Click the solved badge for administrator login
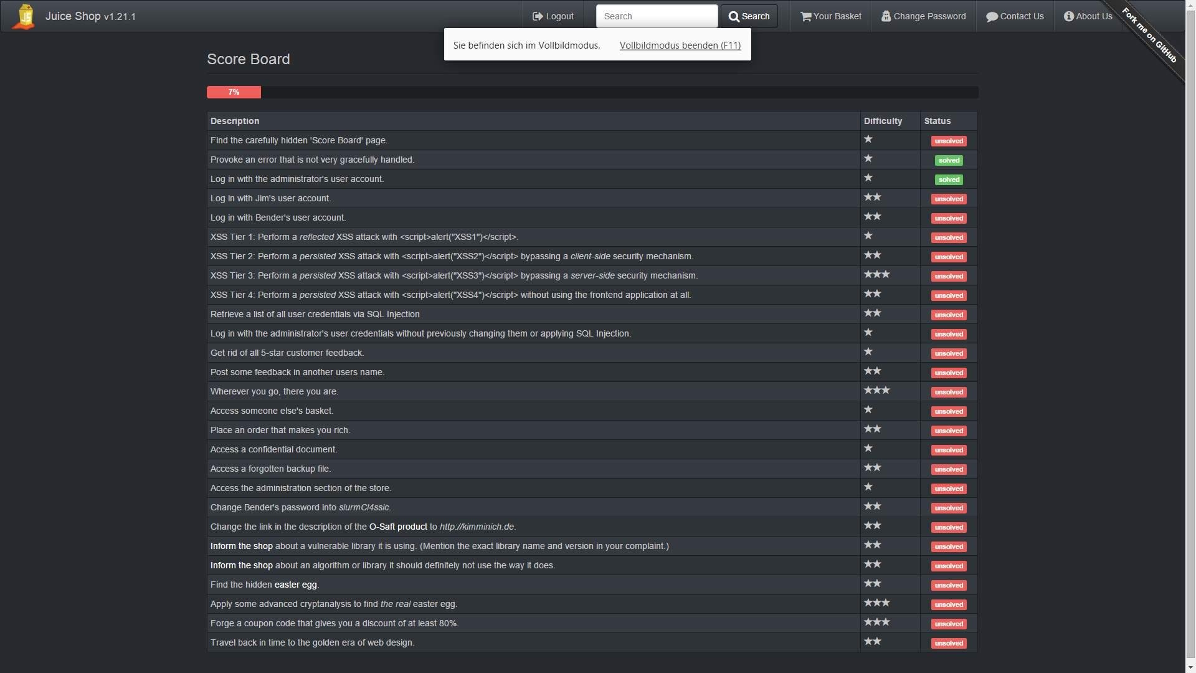Viewport: 1196px width, 673px height. 949,179
